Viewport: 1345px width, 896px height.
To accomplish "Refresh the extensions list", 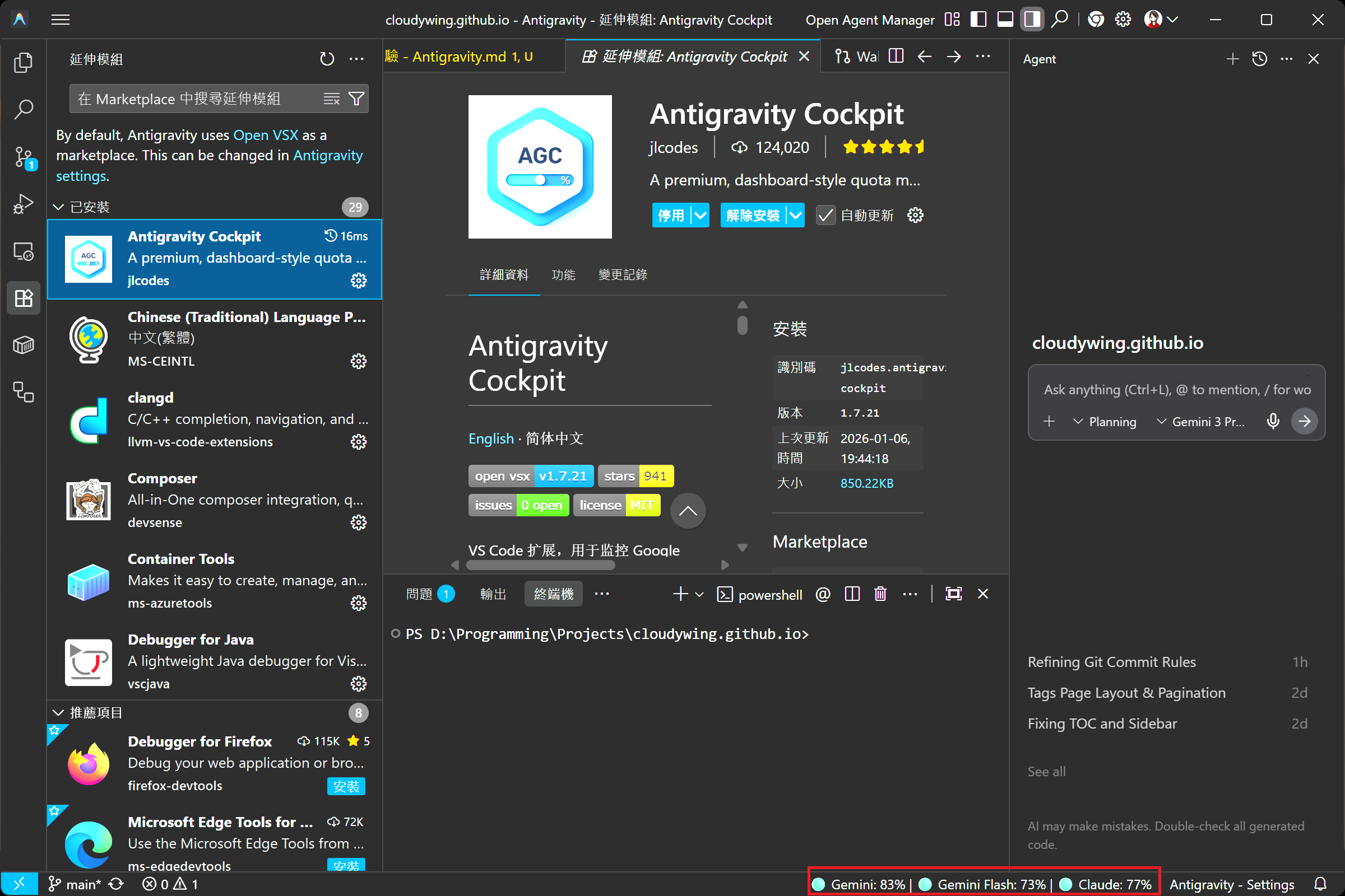I will click(327, 59).
